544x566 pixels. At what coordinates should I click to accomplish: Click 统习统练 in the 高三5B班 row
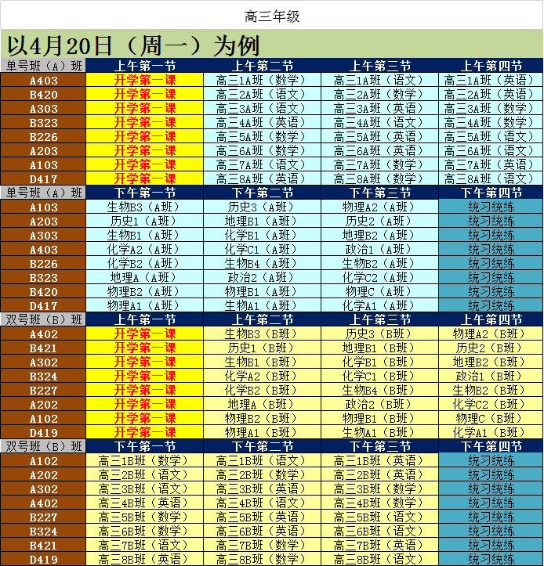[x=491, y=517]
